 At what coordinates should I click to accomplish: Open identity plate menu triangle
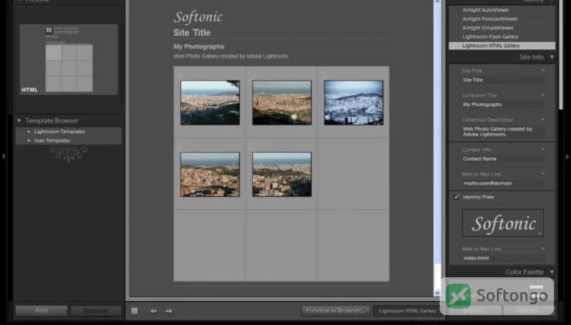pyautogui.click(x=540, y=234)
